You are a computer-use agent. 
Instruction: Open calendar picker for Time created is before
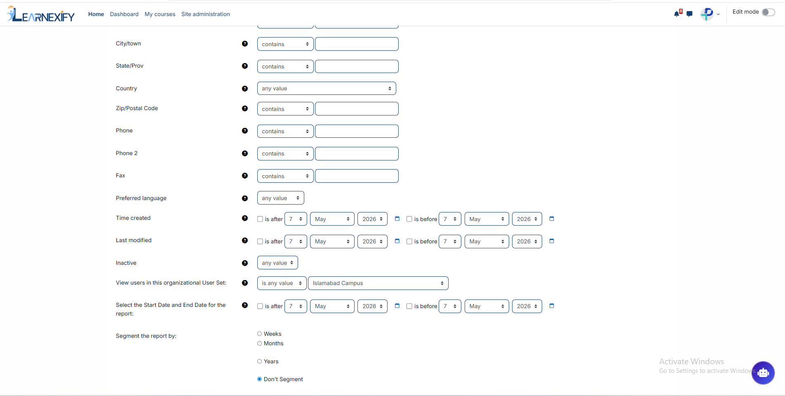click(x=552, y=219)
